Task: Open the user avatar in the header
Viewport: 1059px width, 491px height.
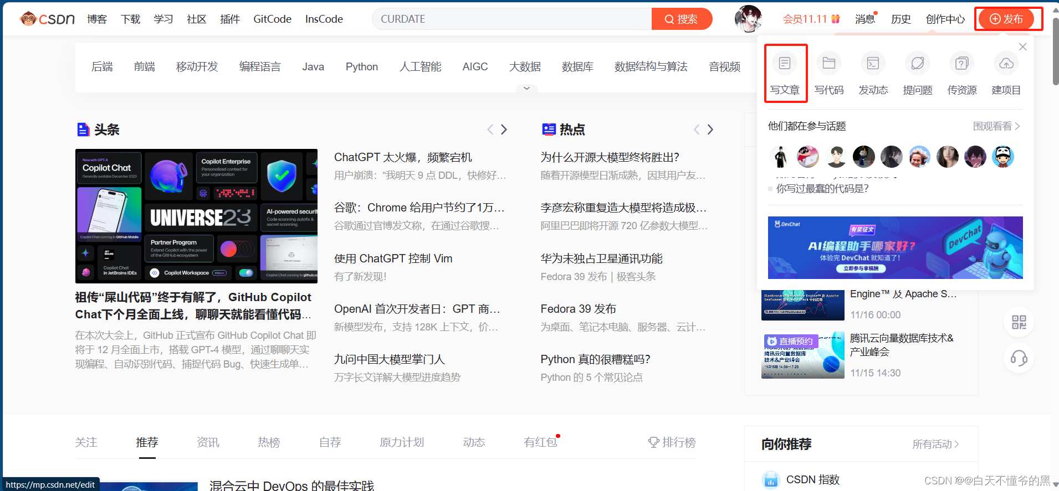Action: pyautogui.click(x=748, y=19)
